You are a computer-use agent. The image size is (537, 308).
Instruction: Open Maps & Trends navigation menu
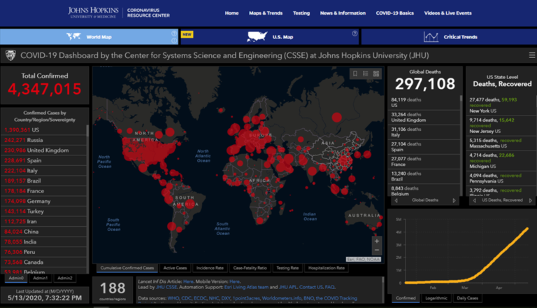click(x=266, y=13)
